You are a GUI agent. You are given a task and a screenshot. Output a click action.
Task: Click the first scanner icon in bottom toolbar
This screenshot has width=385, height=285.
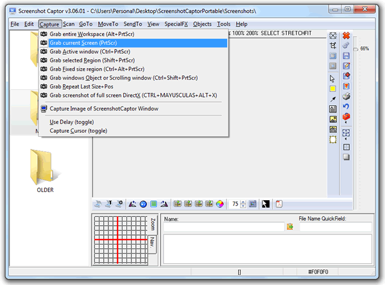[x=98, y=204]
